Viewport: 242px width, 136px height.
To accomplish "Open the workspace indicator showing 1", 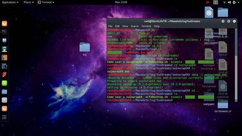I will (x=216, y=2).
